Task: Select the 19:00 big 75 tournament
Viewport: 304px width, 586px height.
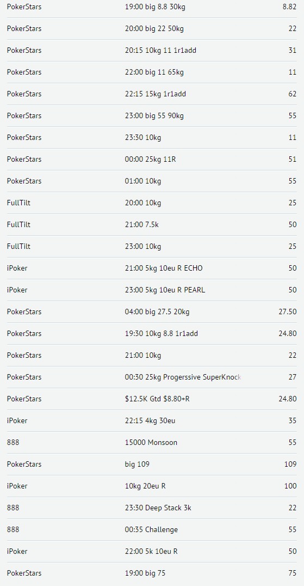Action: pyautogui.click(x=152, y=573)
